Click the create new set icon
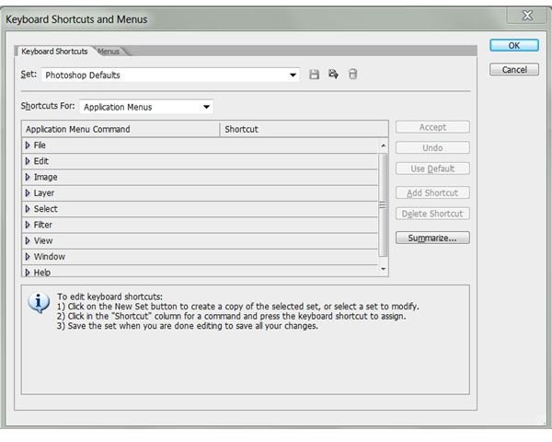The width and height of the screenshot is (552, 442). point(333,74)
